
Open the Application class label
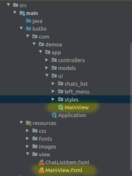(x=72, y=115)
